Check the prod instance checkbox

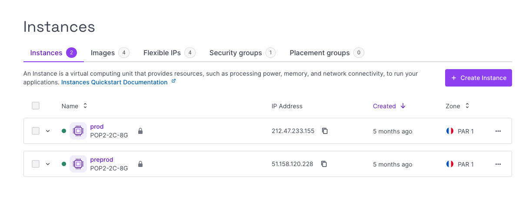[x=36, y=131]
